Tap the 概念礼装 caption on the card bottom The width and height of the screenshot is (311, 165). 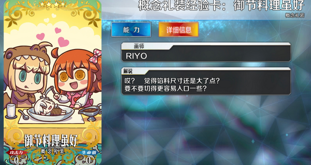pyautogui.click(x=53, y=152)
